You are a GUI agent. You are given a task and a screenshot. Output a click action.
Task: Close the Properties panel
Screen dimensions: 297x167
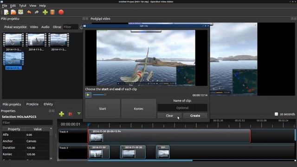point(53,111)
